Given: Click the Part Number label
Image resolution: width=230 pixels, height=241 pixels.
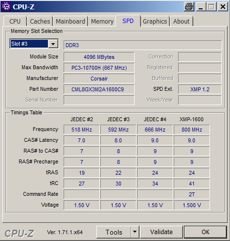Looking at the screenshot, I should [44, 89].
